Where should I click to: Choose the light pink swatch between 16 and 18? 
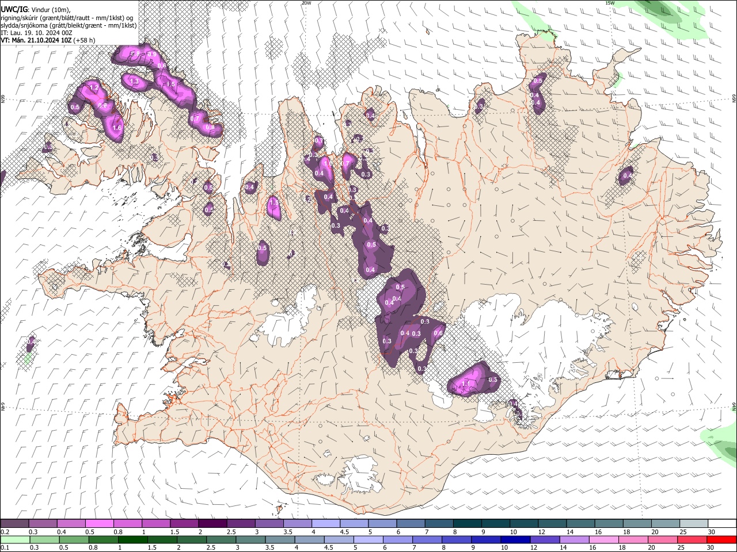[603, 539]
